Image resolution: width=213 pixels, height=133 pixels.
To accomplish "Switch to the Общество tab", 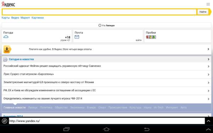I will [61, 107].
